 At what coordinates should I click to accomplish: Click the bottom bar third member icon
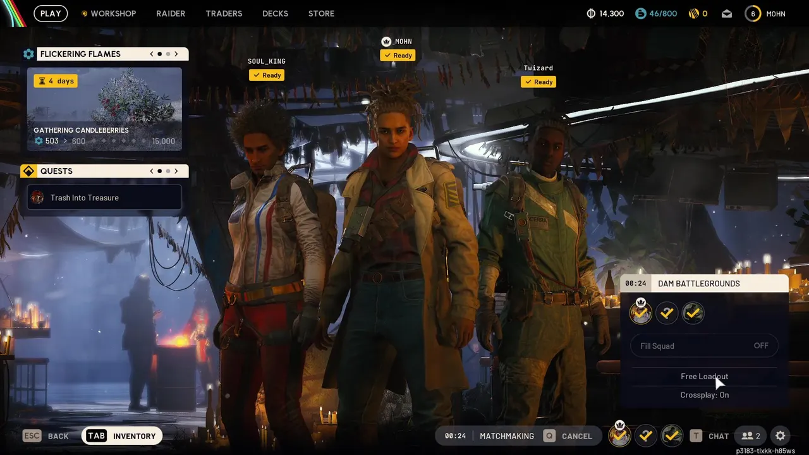672,435
